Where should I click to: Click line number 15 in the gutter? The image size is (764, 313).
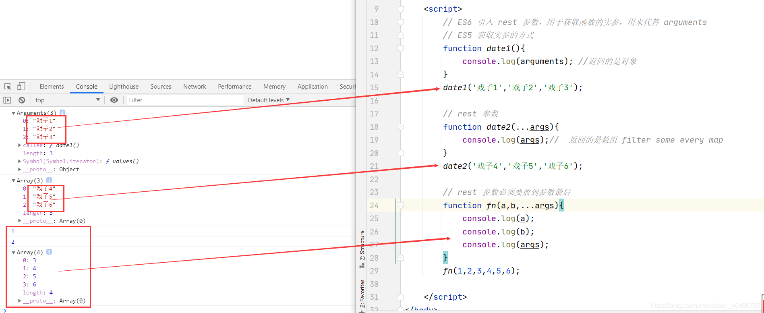click(374, 87)
